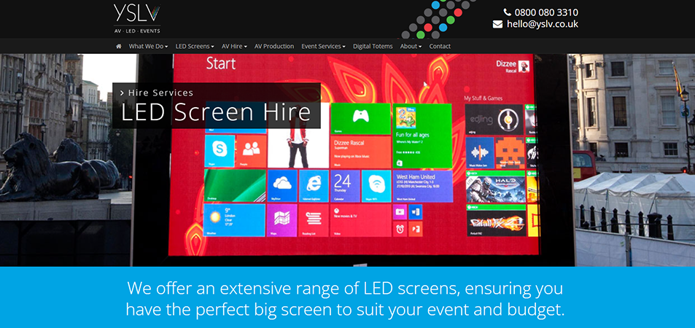Click the SkyDrive cloud tile
This screenshot has height=328, width=695.
pos(282,186)
